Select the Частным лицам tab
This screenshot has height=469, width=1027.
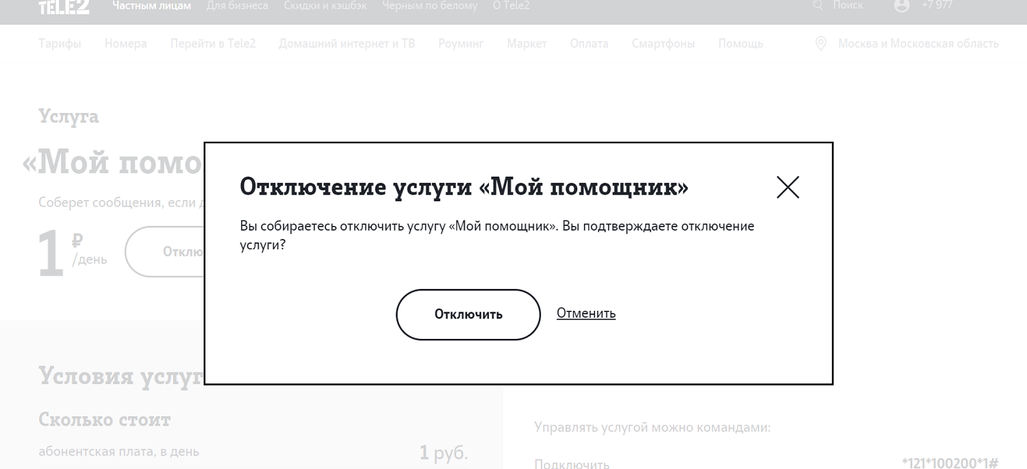(x=152, y=5)
